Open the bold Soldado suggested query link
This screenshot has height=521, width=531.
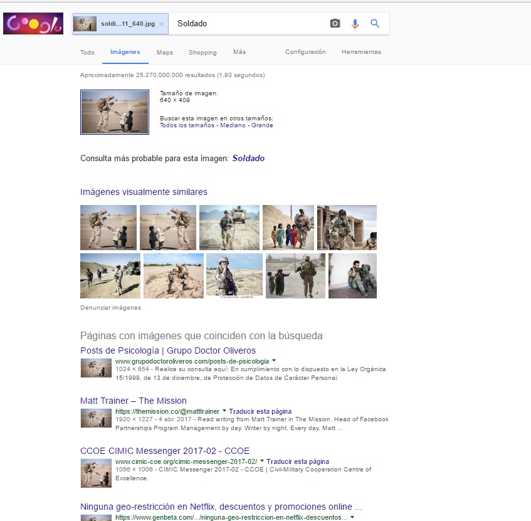(248, 159)
